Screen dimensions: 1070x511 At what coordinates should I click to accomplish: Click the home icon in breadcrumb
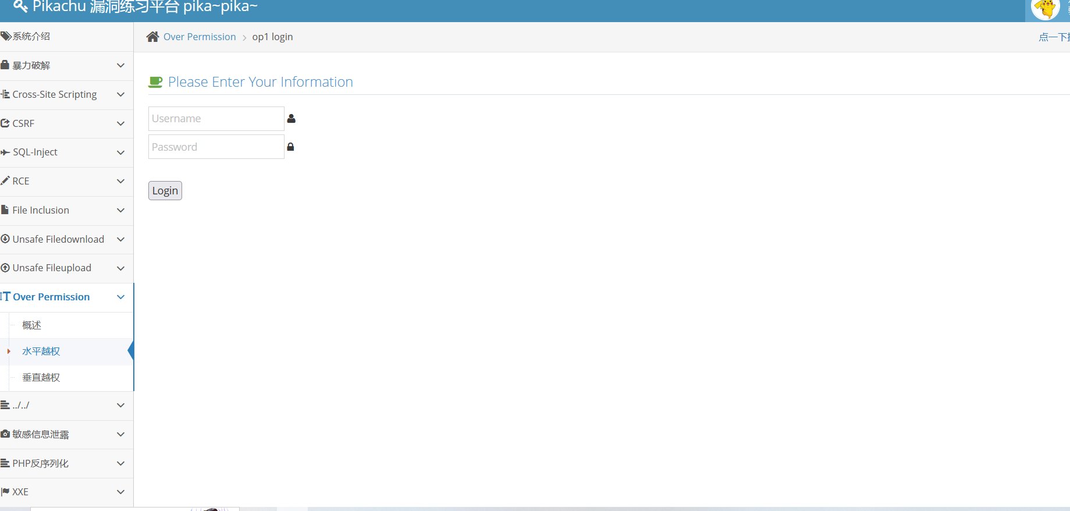point(153,37)
